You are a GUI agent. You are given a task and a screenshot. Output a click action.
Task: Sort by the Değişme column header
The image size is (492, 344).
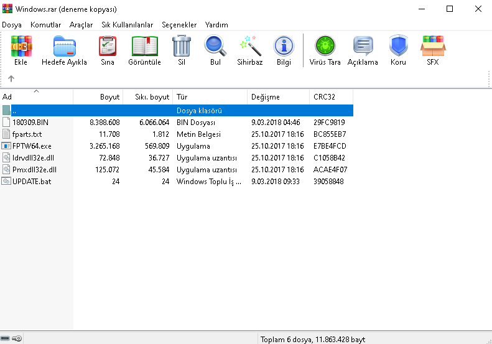pos(278,96)
